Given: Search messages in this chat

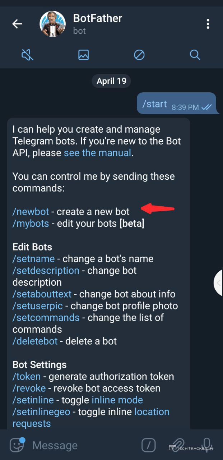Looking at the screenshot, I should coord(195,55).
